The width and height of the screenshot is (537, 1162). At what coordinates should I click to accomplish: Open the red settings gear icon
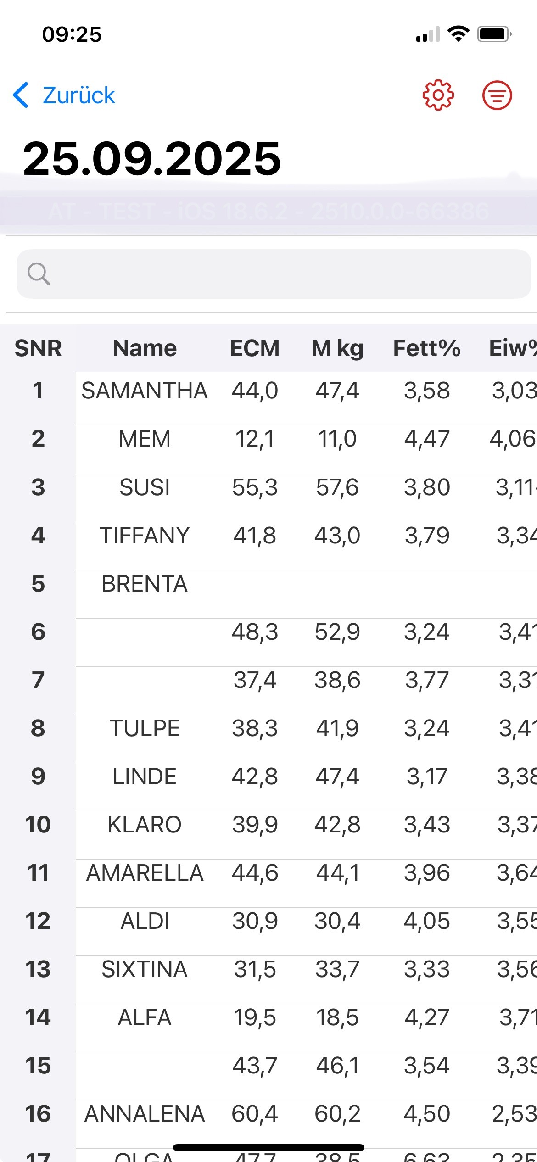[x=438, y=95]
